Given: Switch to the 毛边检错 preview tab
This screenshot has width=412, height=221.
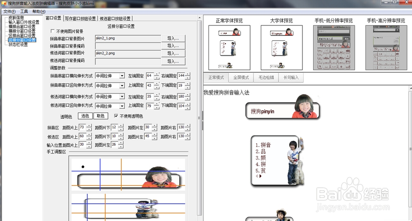Looking at the screenshot, I should point(266,78).
